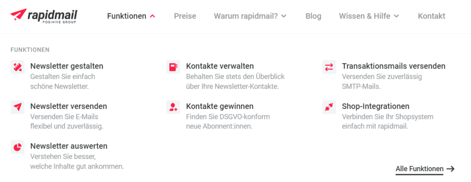Viewport: 471px width, 182px height.
Task: Open the Alle Funktionen link
Action: [419, 169]
